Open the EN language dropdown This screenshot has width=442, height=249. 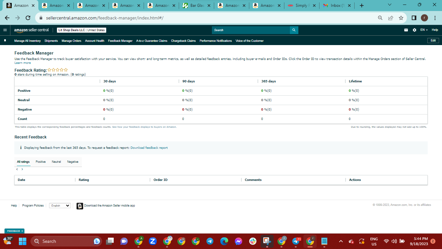(424, 30)
